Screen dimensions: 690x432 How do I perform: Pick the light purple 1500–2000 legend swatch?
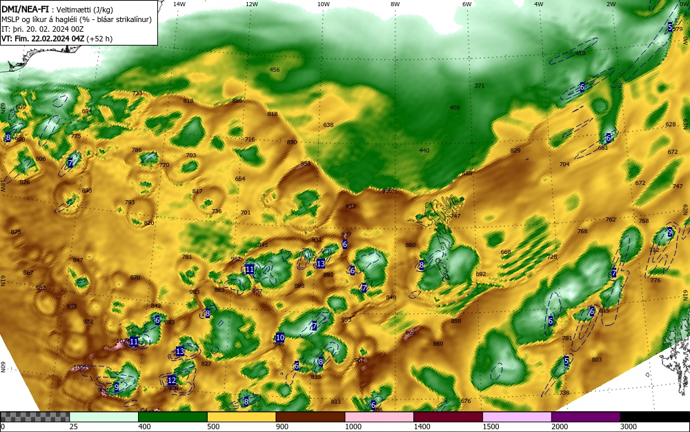tap(517, 417)
